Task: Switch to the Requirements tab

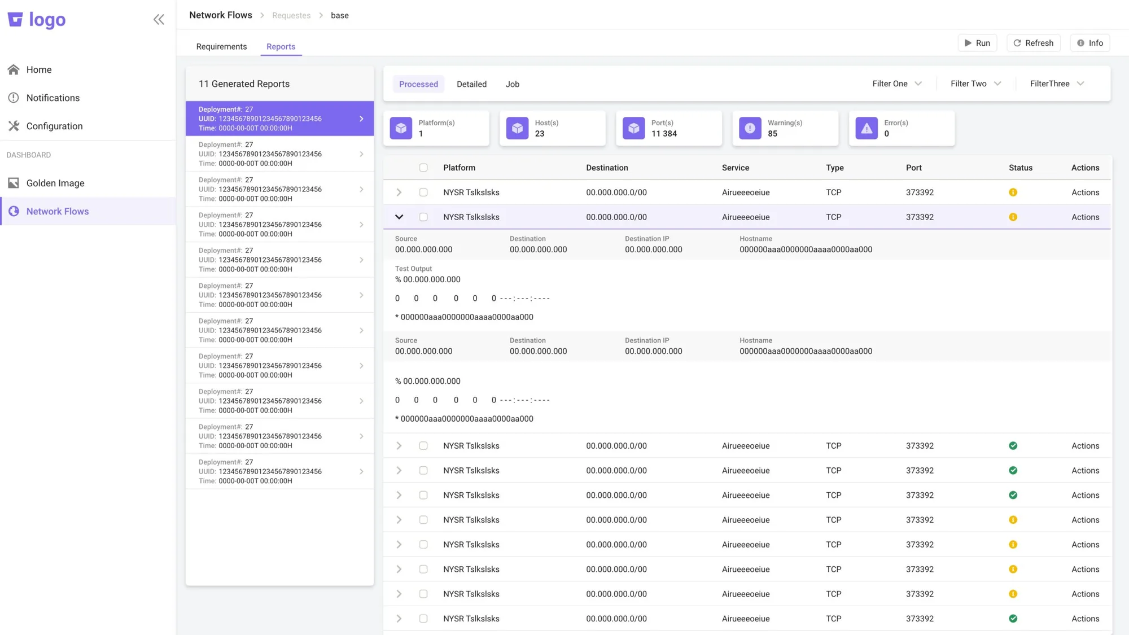Action: pyautogui.click(x=221, y=46)
